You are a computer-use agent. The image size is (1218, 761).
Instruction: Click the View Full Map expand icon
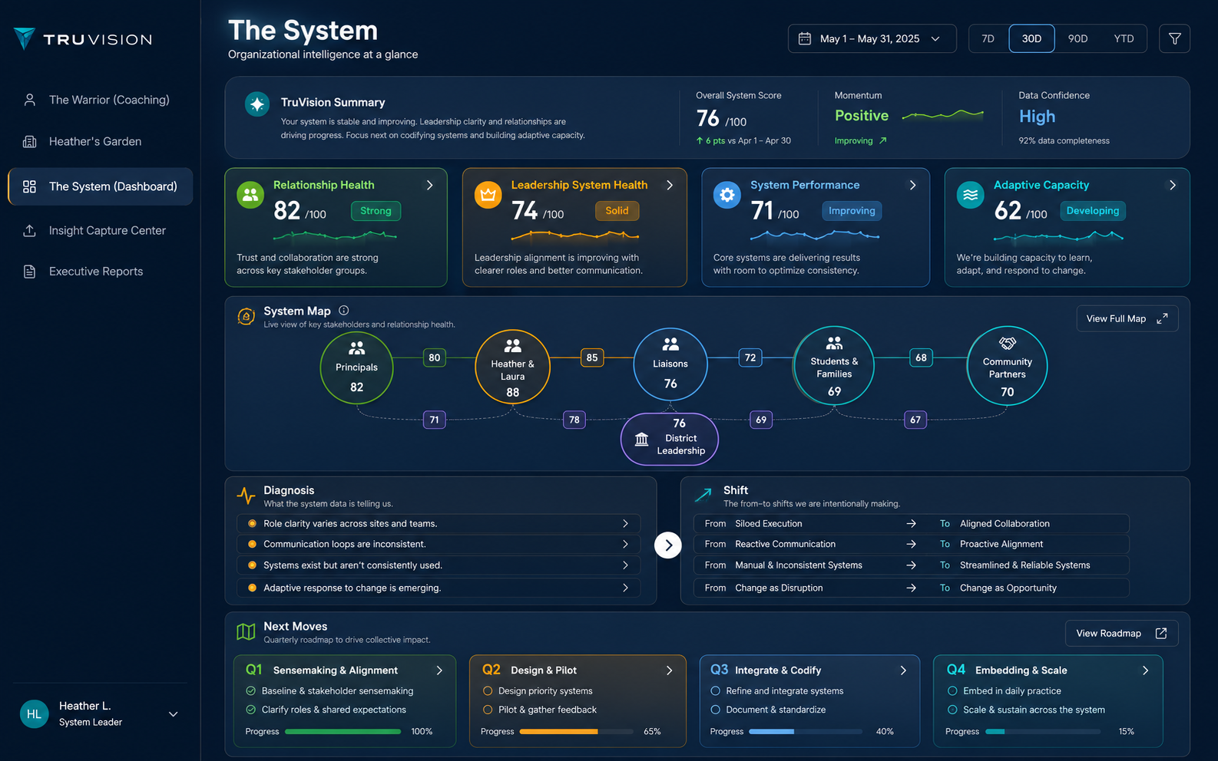pyautogui.click(x=1162, y=318)
